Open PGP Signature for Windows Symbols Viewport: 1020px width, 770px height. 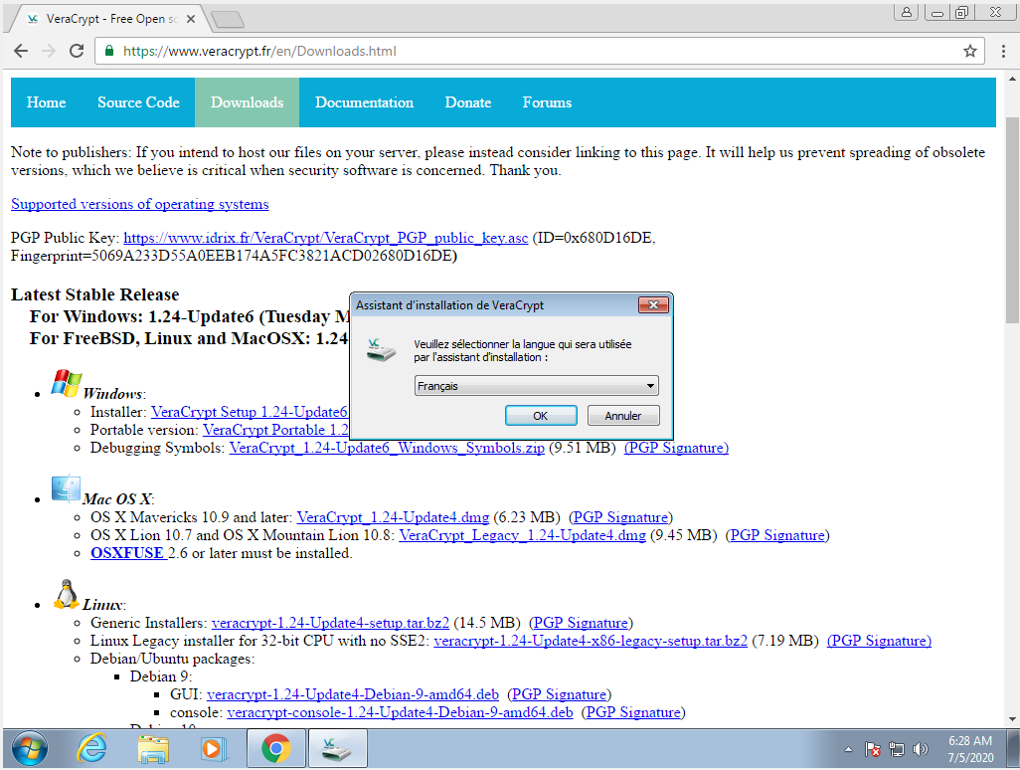click(677, 448)
